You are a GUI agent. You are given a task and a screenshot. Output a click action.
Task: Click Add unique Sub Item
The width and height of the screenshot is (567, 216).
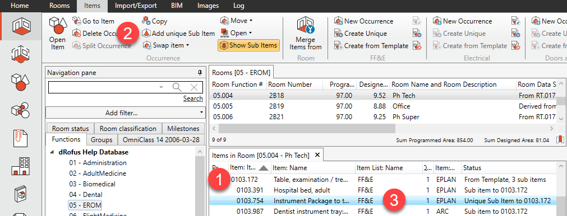click(x=178, y=34)
